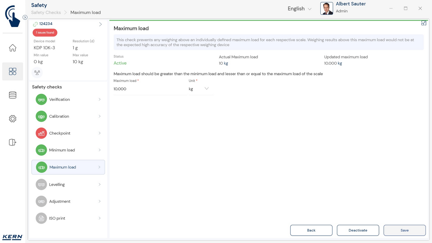The image size is (432, 243).
Task: Click the balance scale icon under device info
Action: tap(37, 72)
